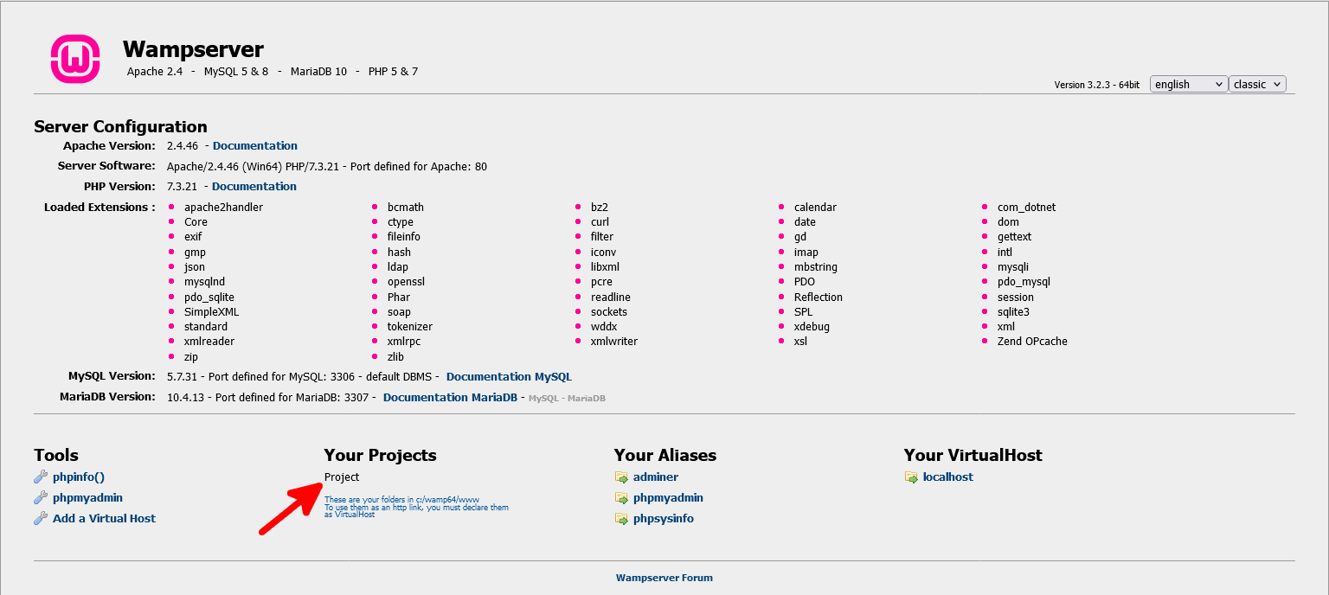The image size is (1329, 595).
Task: Click the wrench icon for Add a Virtual Host
Action: (39, 518)
